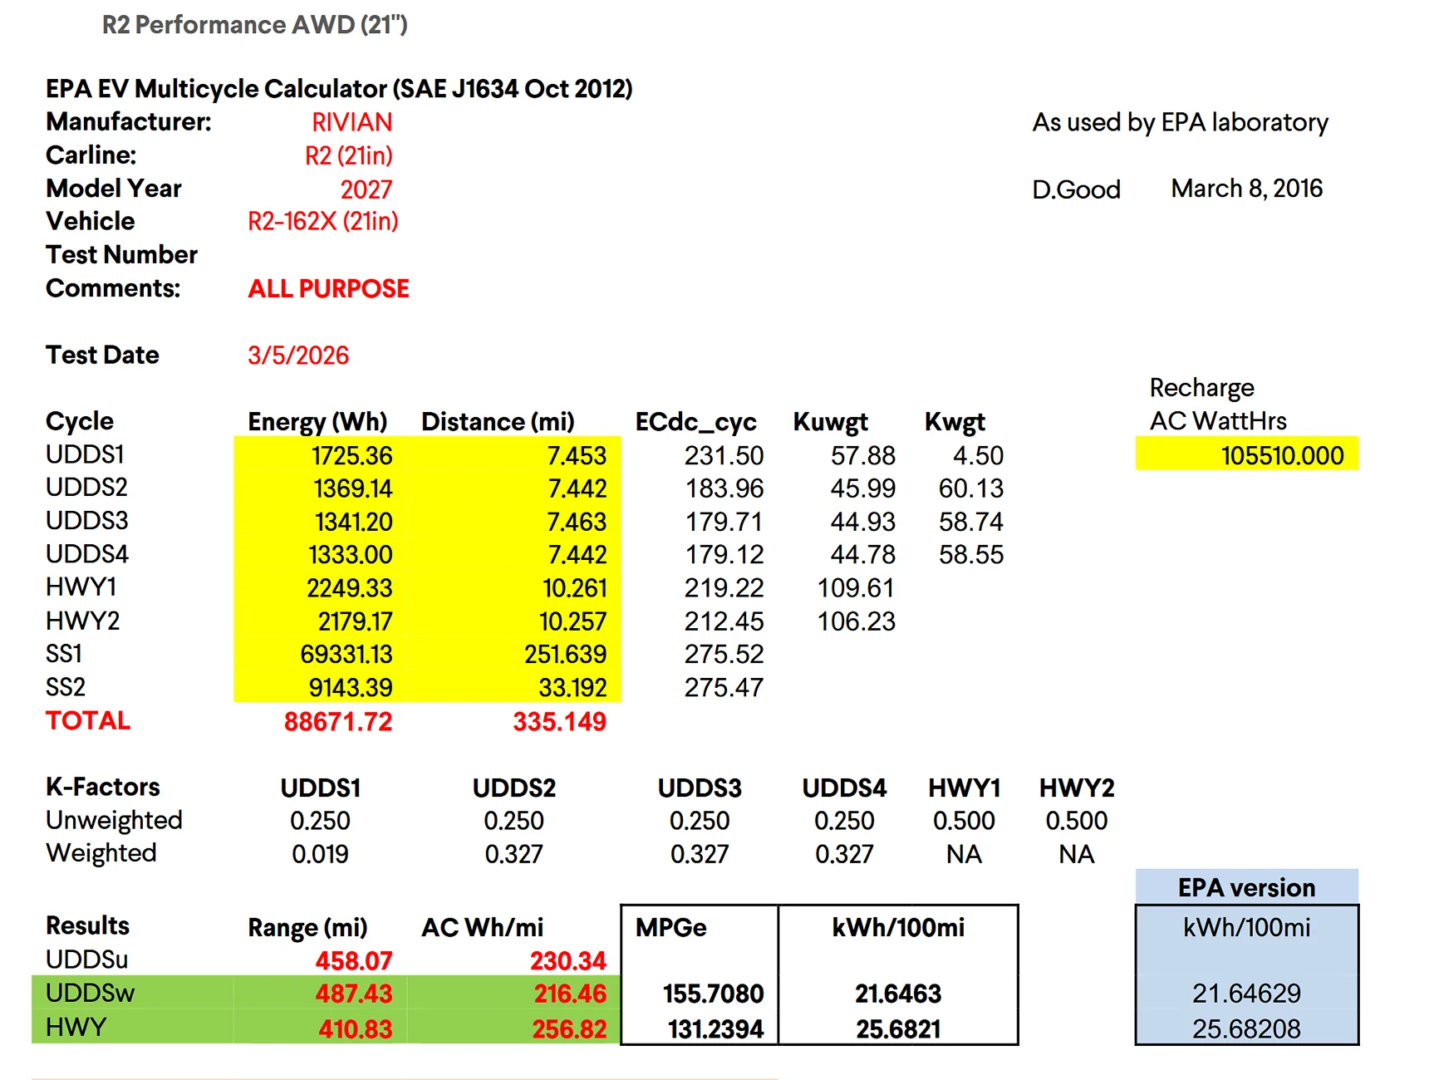This screenshot has height=1080, width=1439.
Task: Click the HWY2 weighted K-factor NA
Action: click(1076, 854)
